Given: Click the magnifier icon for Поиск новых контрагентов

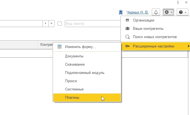Looking at the screenshot, I should point(127,37).
